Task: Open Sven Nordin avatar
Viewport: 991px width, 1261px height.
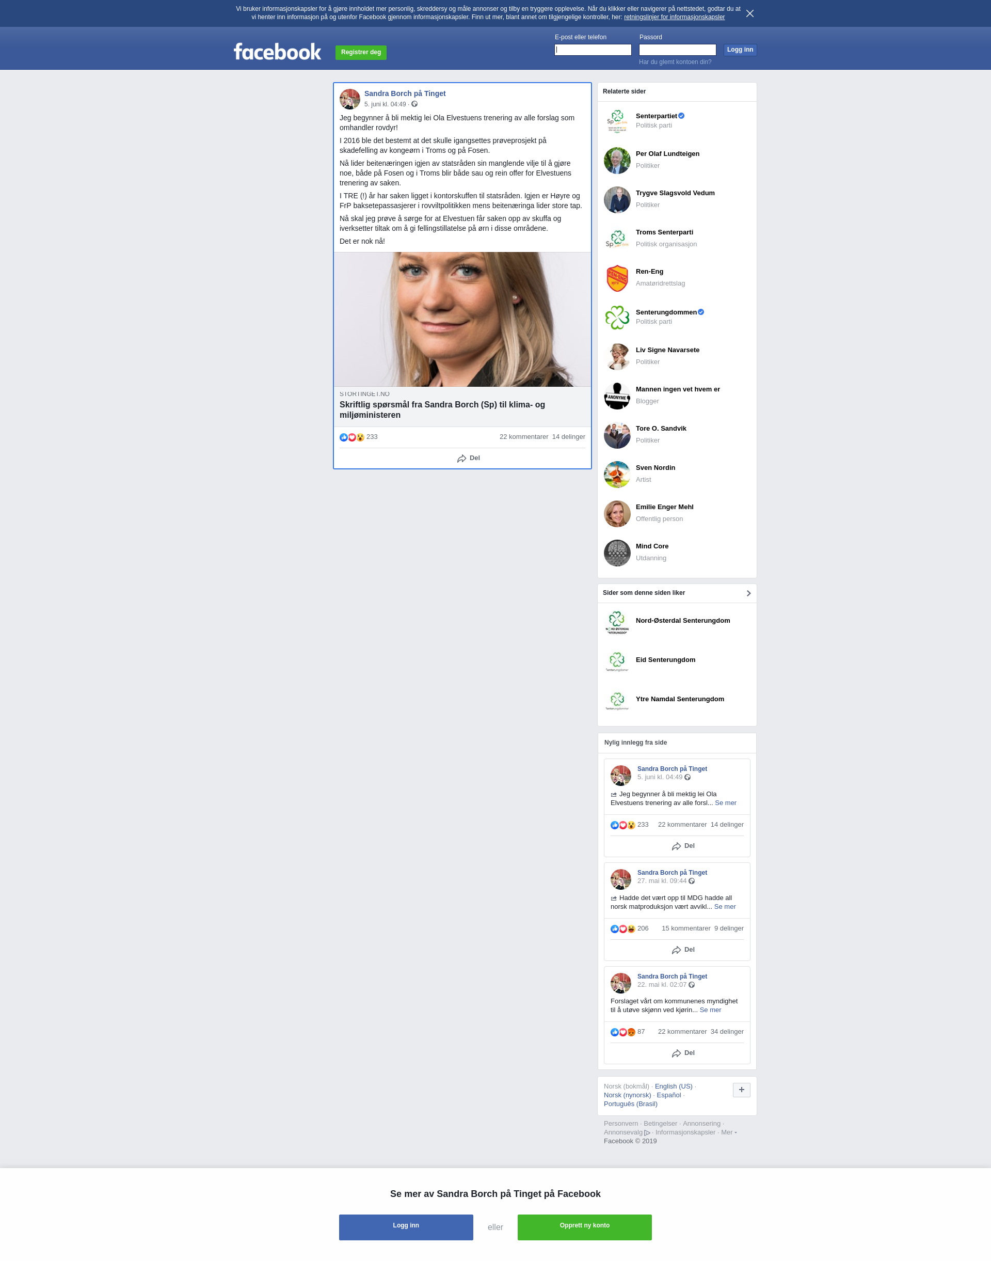Action: (617, 475)
